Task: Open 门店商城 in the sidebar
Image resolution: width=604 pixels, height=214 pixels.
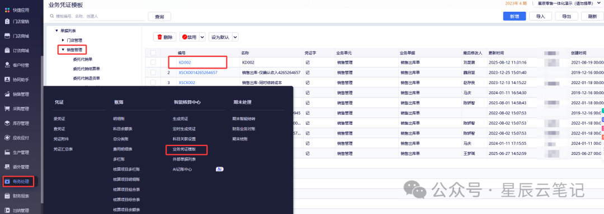Action: (17, 36)
